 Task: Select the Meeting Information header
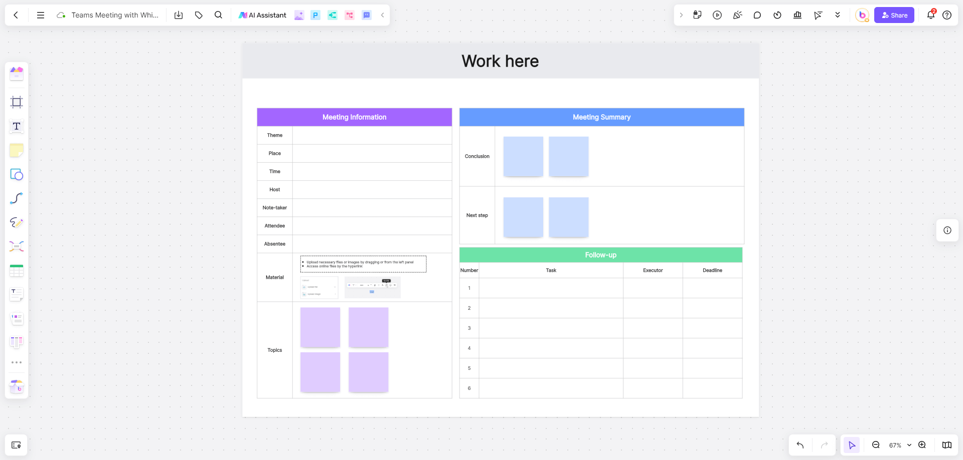(354, 117)
